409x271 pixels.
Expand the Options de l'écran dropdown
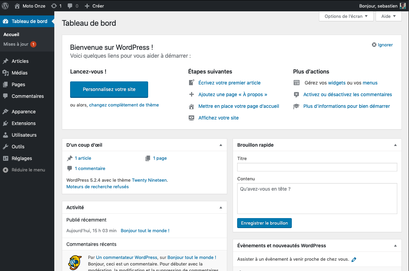346,16
